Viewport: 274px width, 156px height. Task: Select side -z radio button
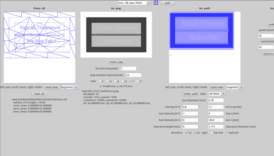tap(137, 81)
